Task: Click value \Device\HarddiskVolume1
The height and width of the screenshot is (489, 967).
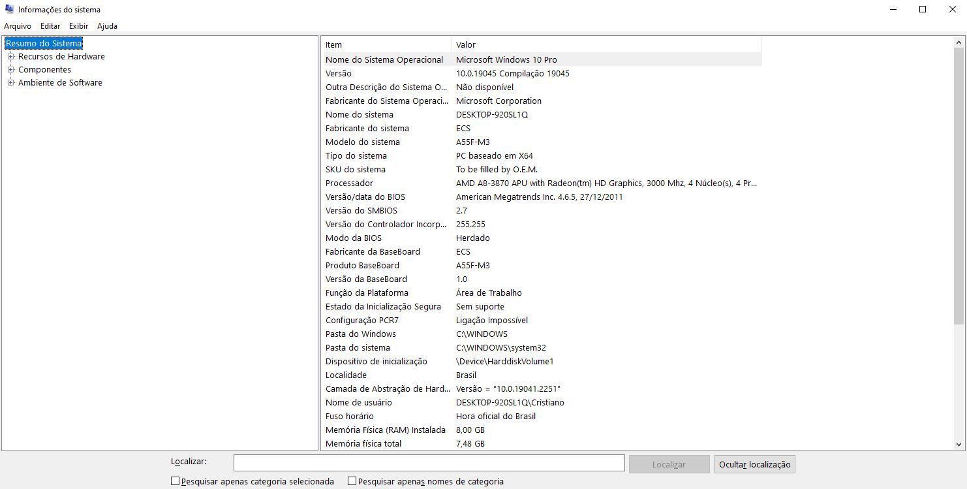Action: 505,361
